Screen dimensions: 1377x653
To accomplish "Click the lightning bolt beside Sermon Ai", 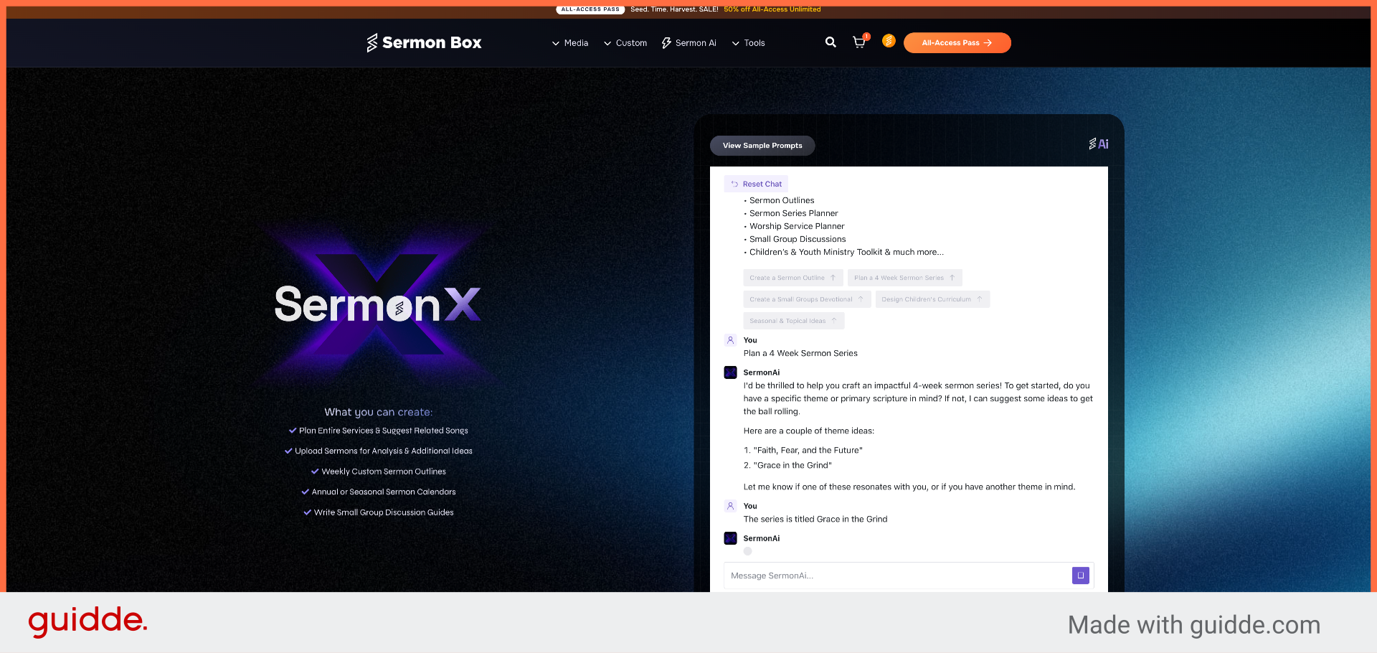I will tap(665, 42).
